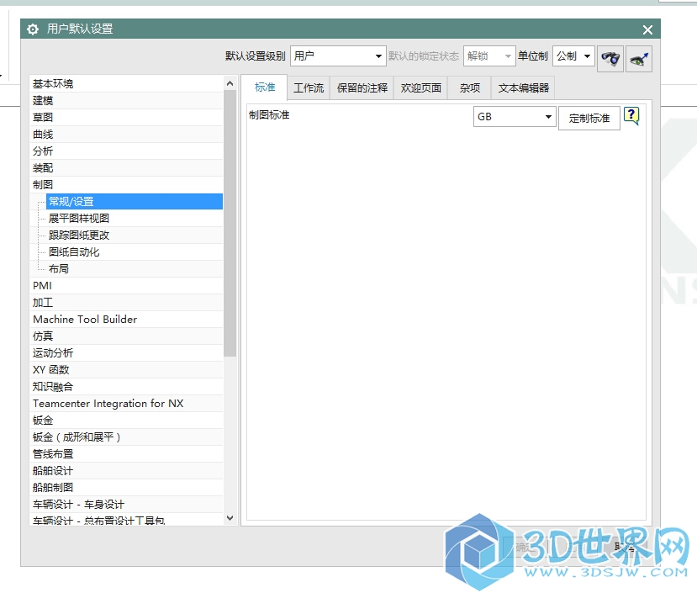Select XY 函数 in the category tree
Screen dimensions: 697x598
coord(126,370)
